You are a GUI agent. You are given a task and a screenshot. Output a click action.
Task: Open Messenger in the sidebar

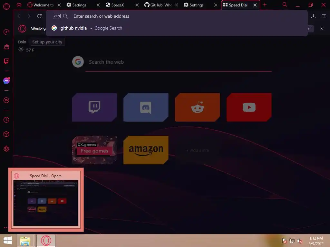6,81
